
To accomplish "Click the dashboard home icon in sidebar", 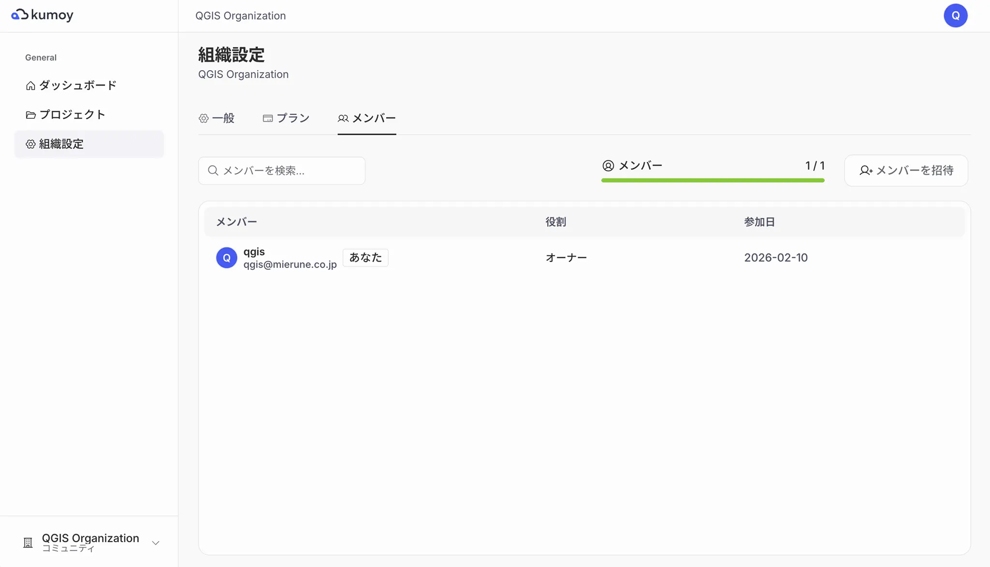I will click(31, 86).
